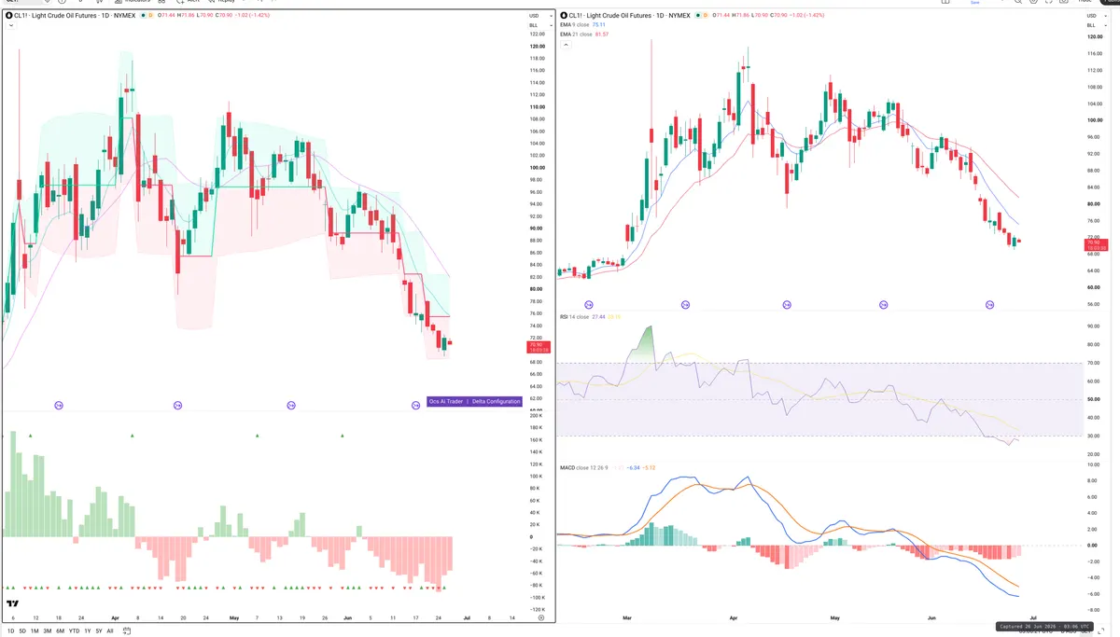Image resolution: width=1120 pixels, height=637 pixels.
Task: Click right RSI 70.00 axis label
Action: (x=1095, y=363)
